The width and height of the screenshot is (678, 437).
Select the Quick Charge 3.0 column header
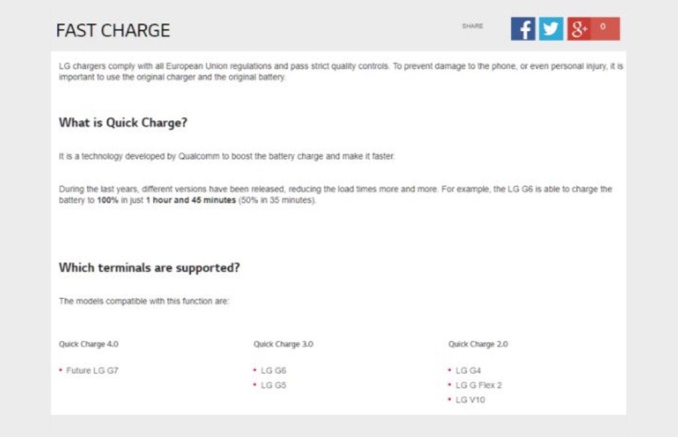[283, 344]
